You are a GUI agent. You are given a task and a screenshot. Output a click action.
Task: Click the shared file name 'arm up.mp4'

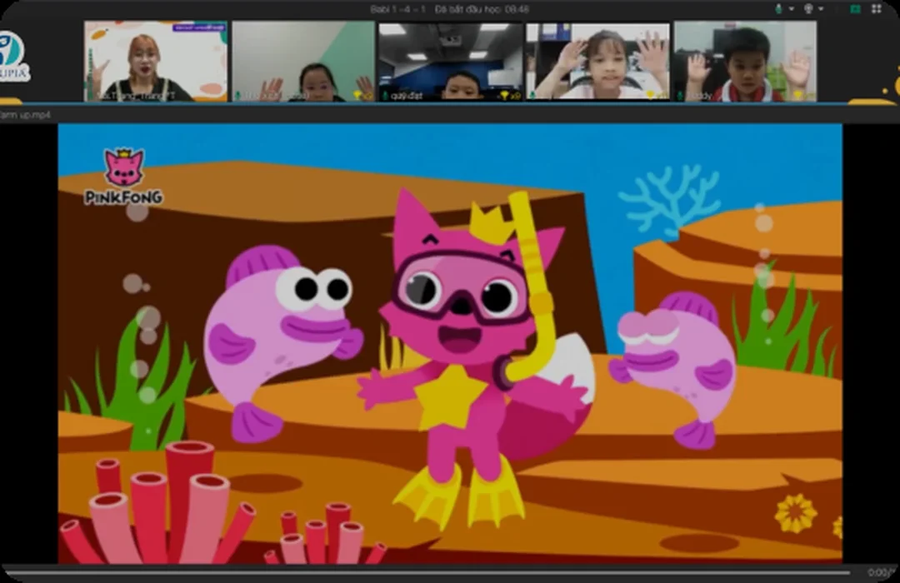click(x=25, y=115)
